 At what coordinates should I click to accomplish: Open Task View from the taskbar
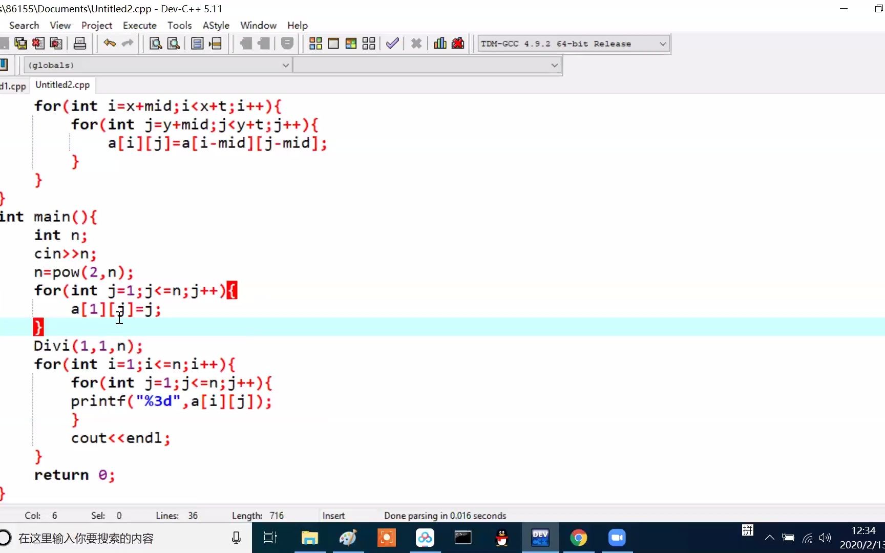pyautogui.click(x=270, y=538)
